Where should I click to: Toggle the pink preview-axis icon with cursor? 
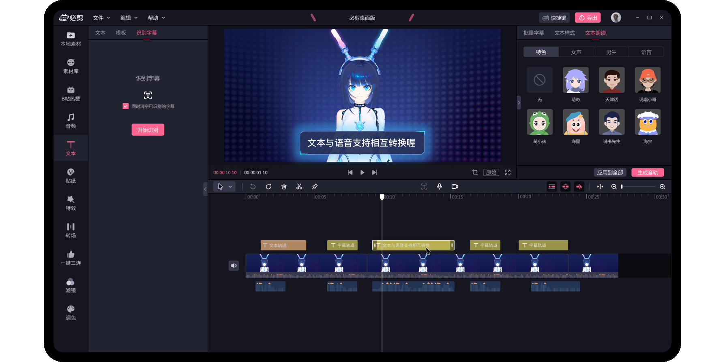click(579, 187)
